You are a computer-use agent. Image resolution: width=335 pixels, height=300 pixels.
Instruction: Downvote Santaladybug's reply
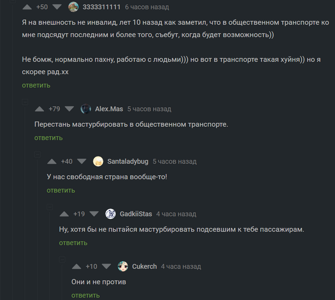(x=82, y=161)
